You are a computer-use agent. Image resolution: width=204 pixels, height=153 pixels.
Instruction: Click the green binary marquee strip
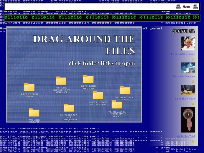(102, 17)
